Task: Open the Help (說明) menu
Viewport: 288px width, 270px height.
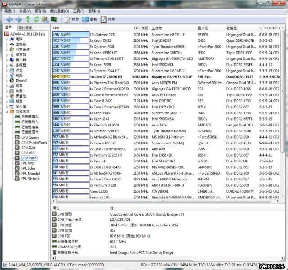Action: click(94, 11)
